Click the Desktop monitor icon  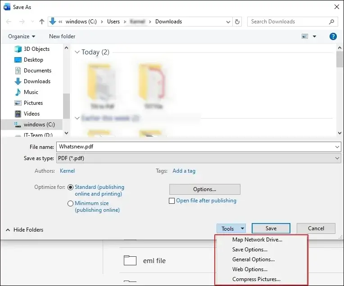point(18,60)
